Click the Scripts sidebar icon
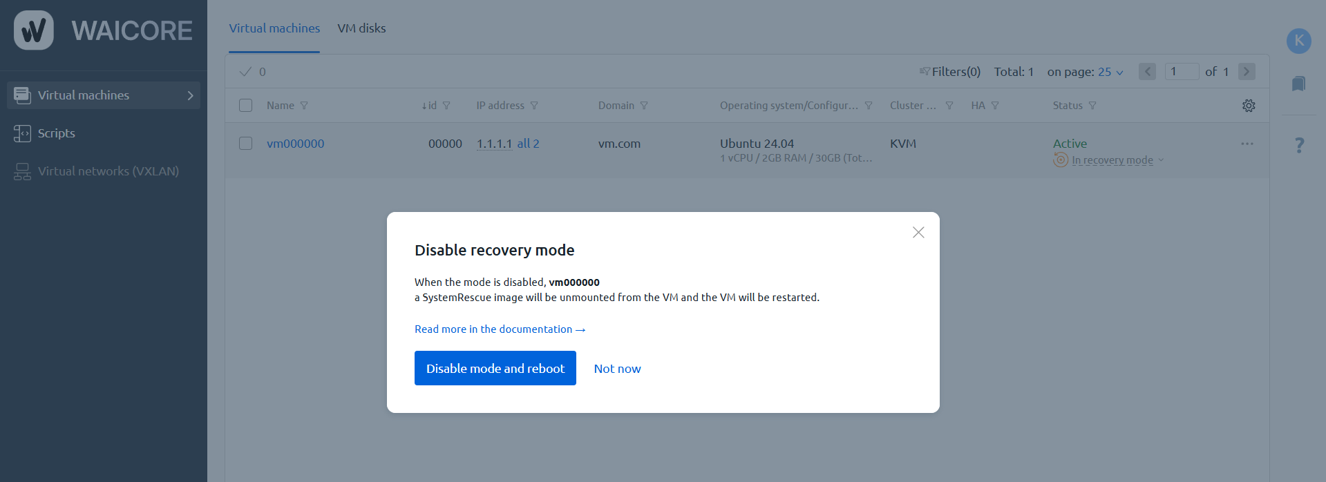Image resolution: width=1326 pixels, height=482 pixels. 22,133
